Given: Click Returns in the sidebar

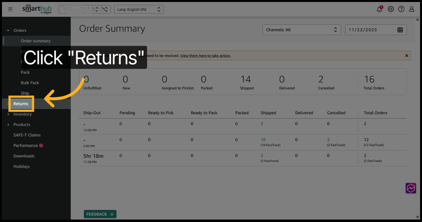Looking at the screenshot, I should pyautogui.click(x=21, y=104).
